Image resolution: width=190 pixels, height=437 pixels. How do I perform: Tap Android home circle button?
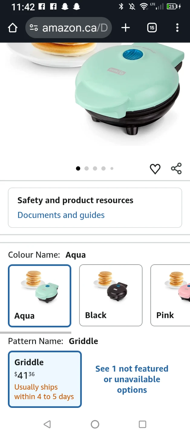coord(95,424)
